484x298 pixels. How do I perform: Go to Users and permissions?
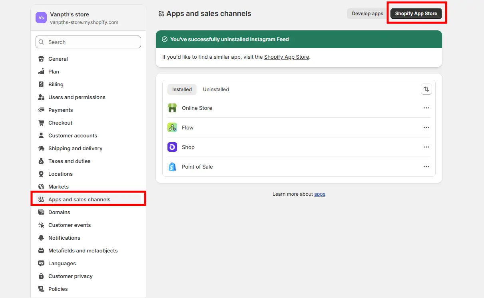(88, 97)
